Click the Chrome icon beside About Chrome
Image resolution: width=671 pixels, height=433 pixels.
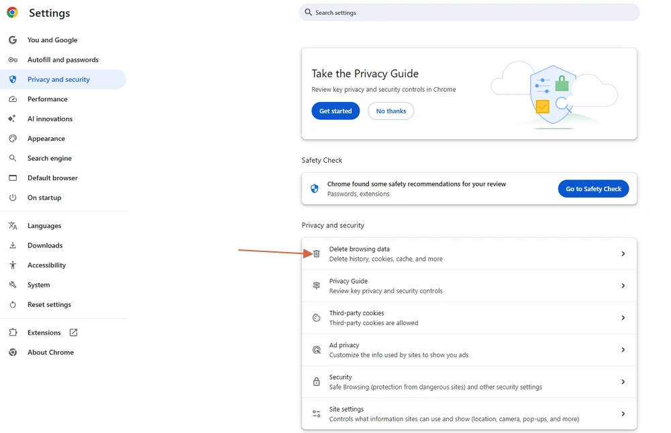pos(13,352)
